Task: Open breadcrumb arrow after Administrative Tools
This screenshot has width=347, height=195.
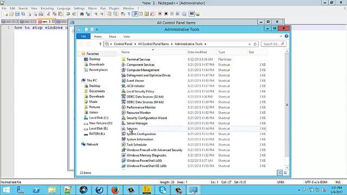Action: point(205,44)
